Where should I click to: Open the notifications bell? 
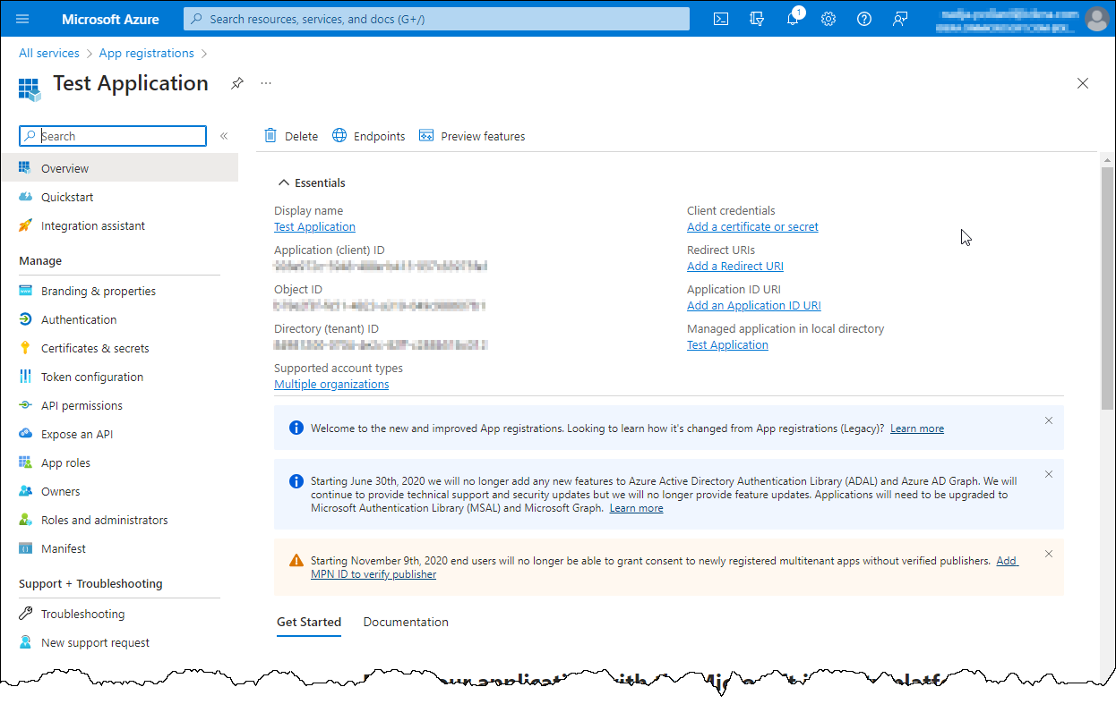tap(793, 19)
